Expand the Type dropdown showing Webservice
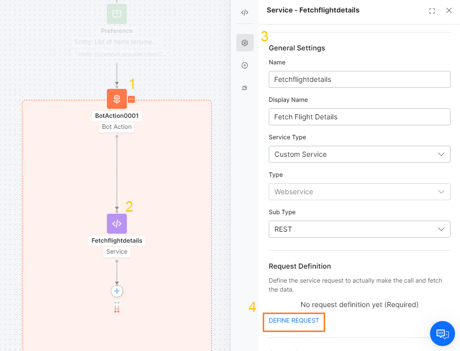This screenshot has height=351, width=460. point(359,192)
